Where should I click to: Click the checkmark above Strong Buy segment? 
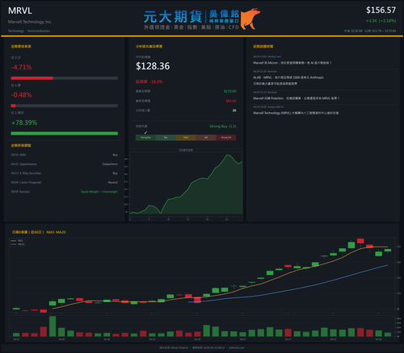[145, 132]
